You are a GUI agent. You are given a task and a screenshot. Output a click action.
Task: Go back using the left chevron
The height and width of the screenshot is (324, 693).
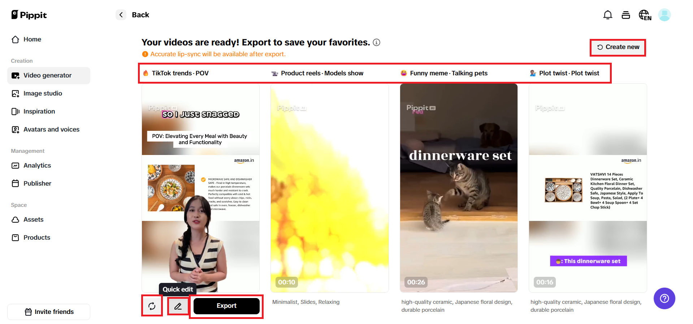click(121, 15)
